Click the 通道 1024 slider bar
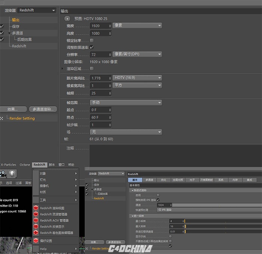Viewport: 262px width, 254px height. (x=217, y=205)
